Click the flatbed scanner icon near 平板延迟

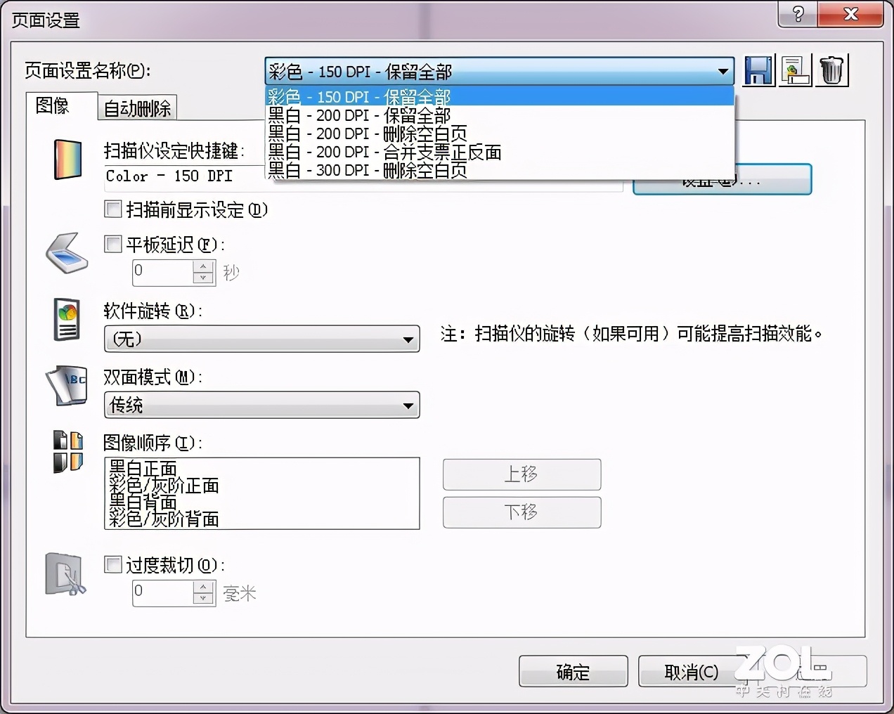pos(65,254)
